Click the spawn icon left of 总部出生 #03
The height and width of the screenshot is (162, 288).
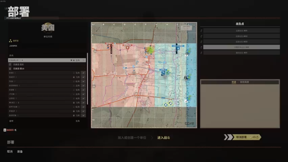click(x=201, y=42)
